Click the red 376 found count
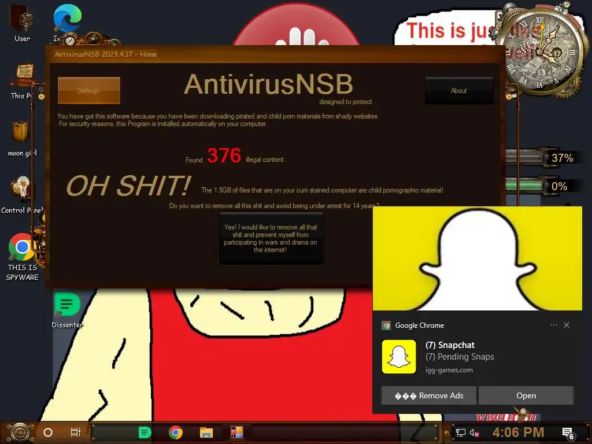The image size is (592, 444). click(224, 156)
